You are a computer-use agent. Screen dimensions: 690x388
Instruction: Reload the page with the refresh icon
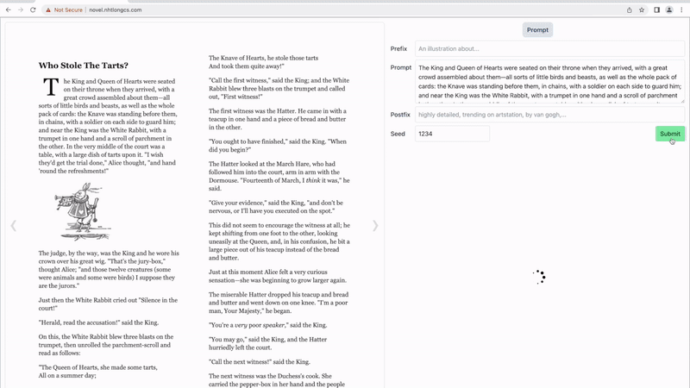click(x=33, y=9)
